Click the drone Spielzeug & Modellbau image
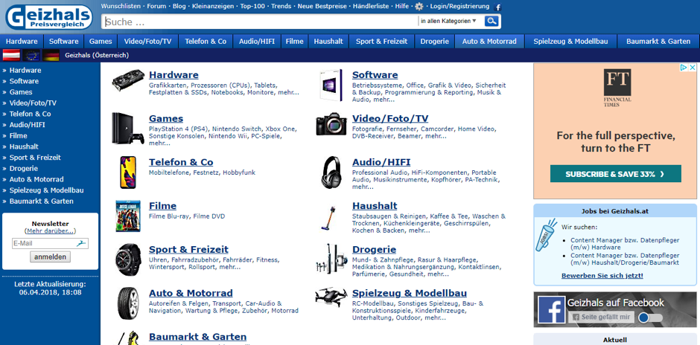The height and width of the screenshot is (345, 700). 331,296
